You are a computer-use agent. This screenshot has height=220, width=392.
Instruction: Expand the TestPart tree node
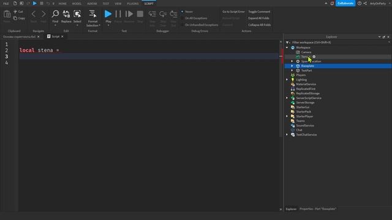click(292, 71)
